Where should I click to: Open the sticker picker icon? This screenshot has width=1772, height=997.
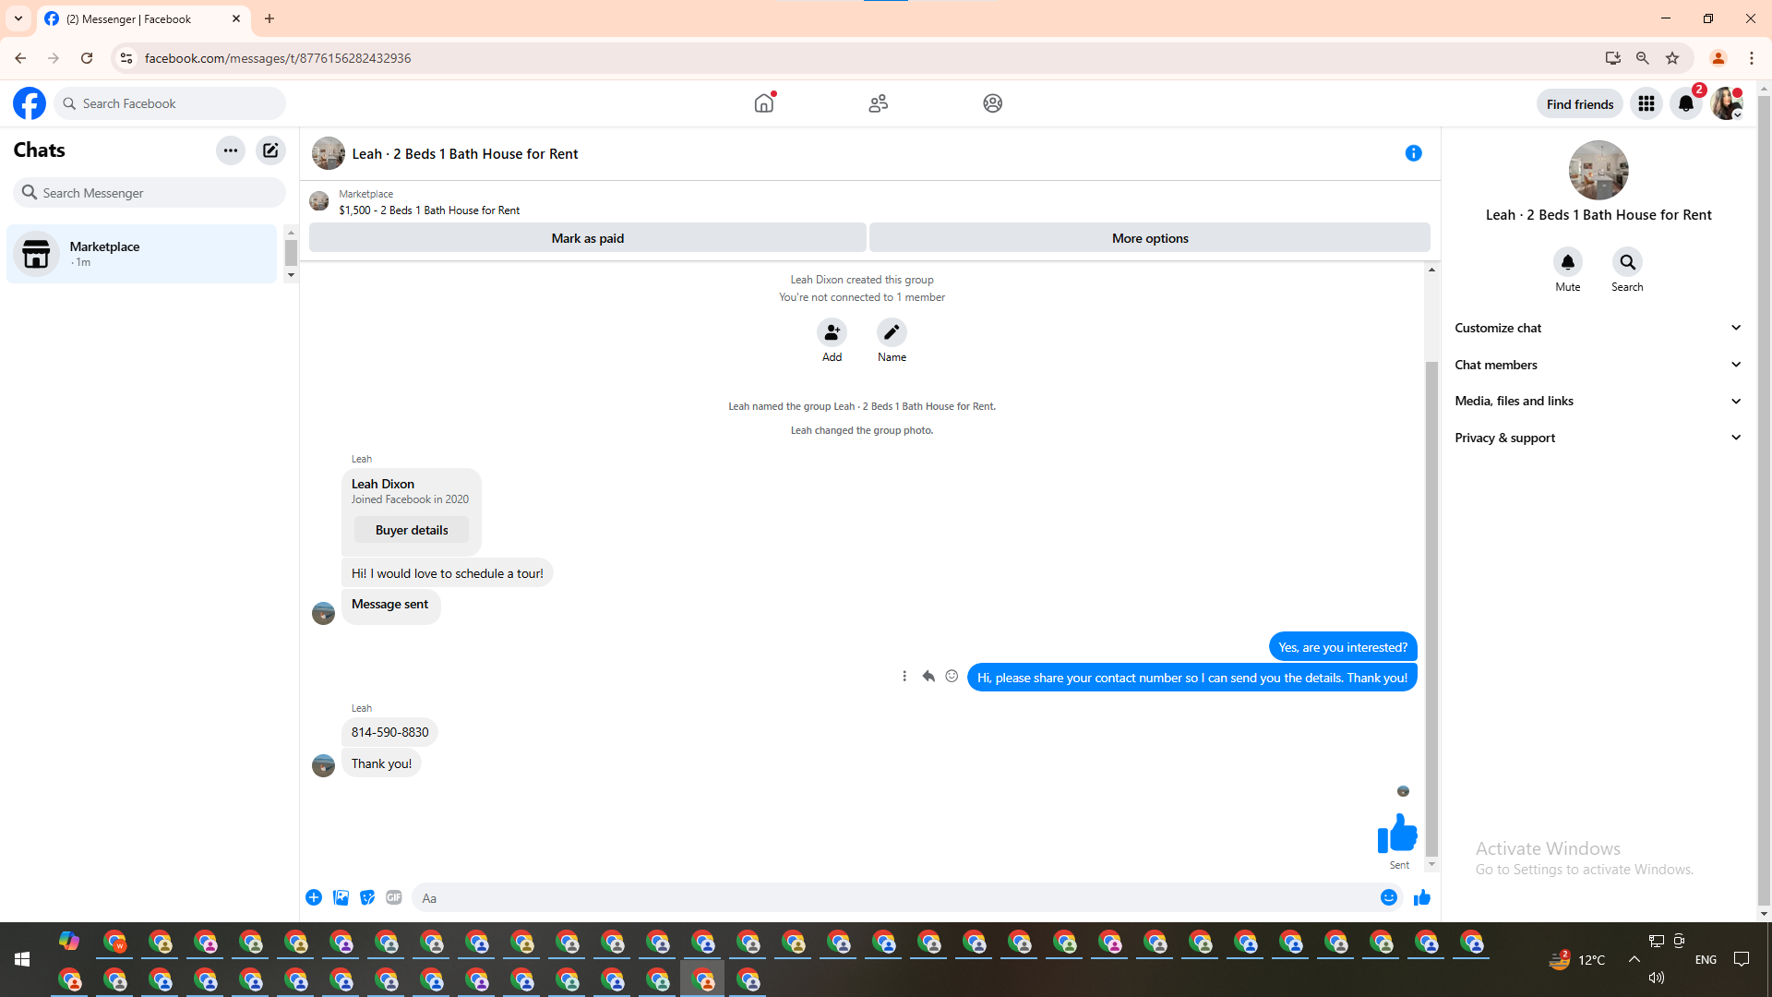click(x=367, y=897)
